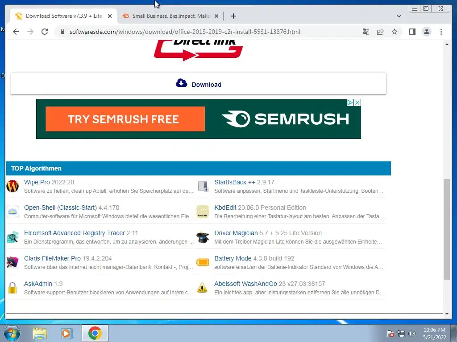Click the Claris FileMaker Pro icon
This screenshot has height=342, width=457.
(12, 262)
